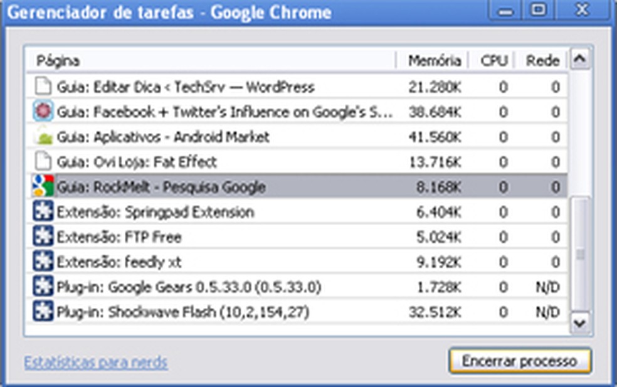This screenshot has width=617, height=387.
Task: Click the Springpad Extension puzzle icon
Action: click(43, 212)
